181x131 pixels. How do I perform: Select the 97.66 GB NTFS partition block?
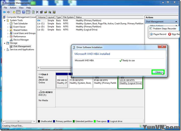(x=105, y=83)
